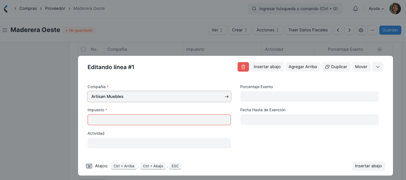406x180 pixels.
Task: Click the Ctrl + Arriba shortcut key
Action: (x=124, y=166)
